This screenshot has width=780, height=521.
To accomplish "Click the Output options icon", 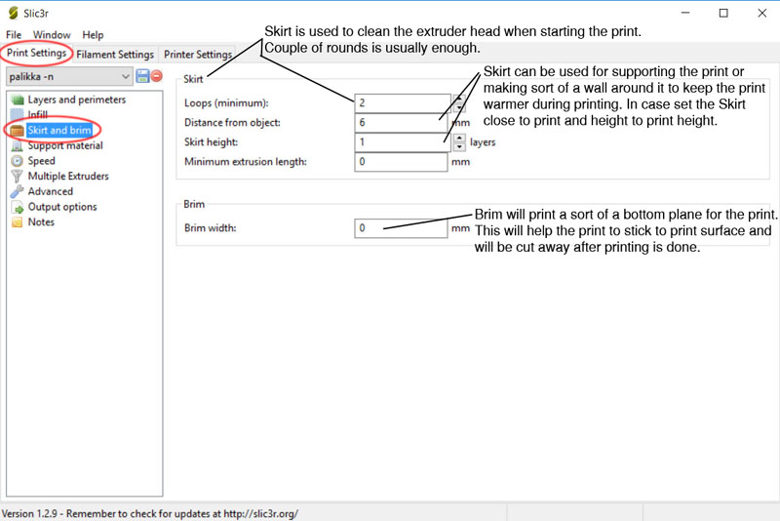I will tap(18, 207).
